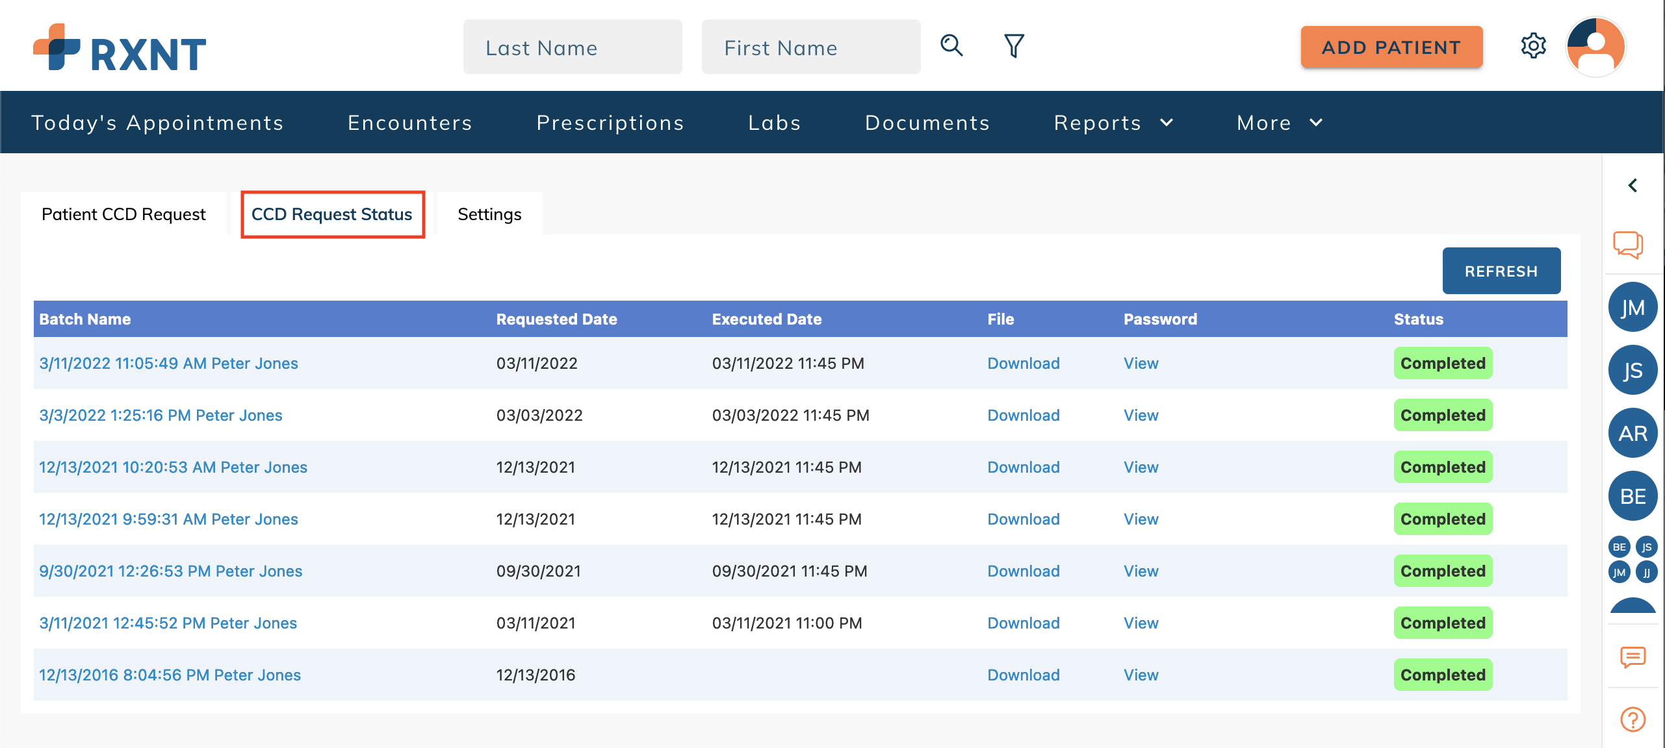Image resolution: width=1665 pixels, height=748 pixels.
Task: Collapse the right sidebar with chevron
Action: 1633,186
